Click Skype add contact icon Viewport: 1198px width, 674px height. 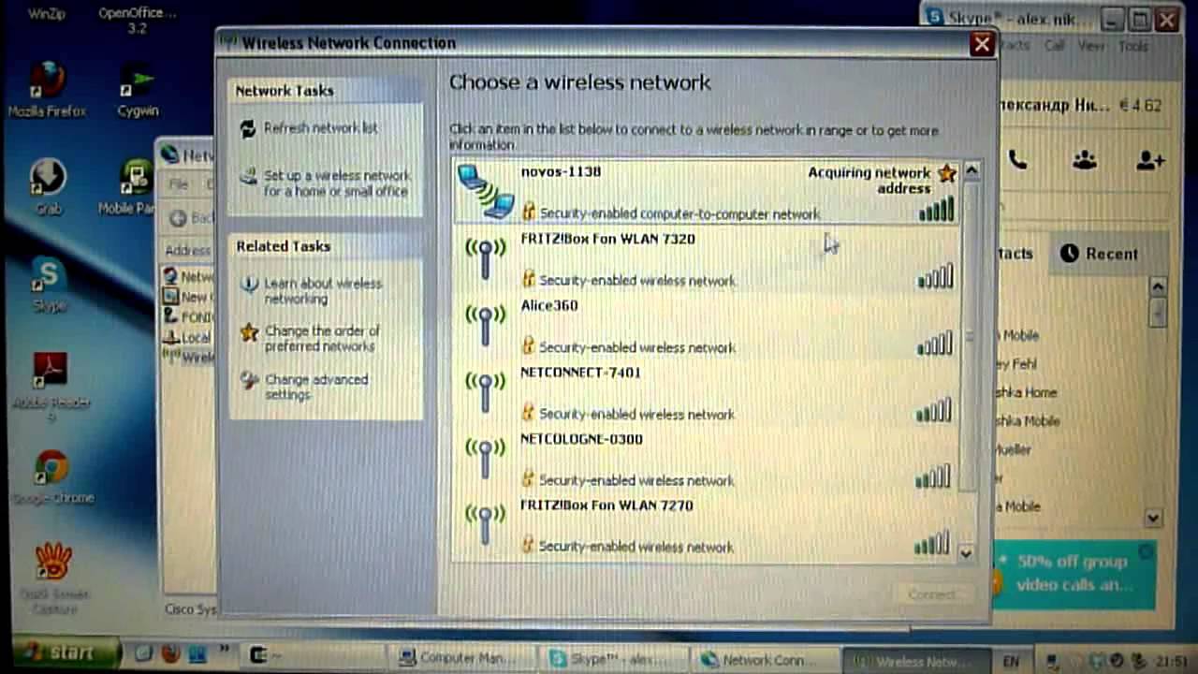(1150, 160)
